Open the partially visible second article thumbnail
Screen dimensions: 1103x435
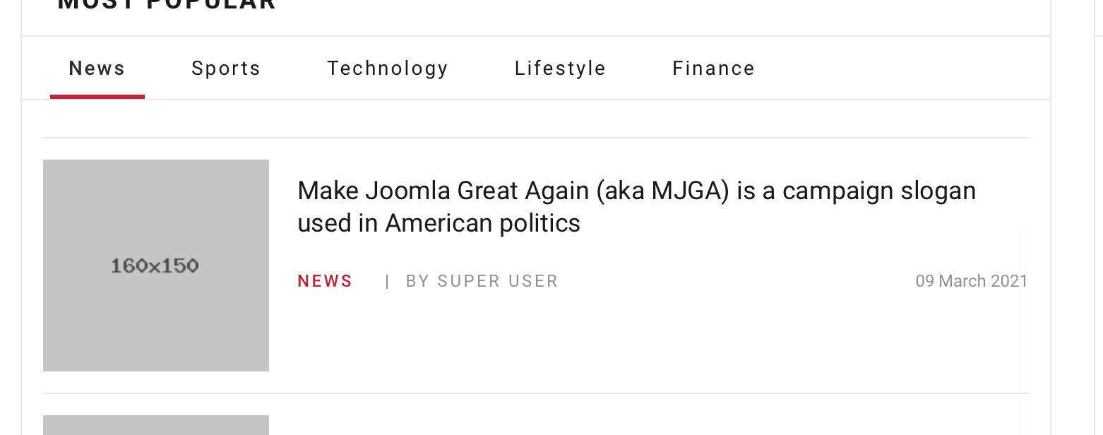pos(156,425)
